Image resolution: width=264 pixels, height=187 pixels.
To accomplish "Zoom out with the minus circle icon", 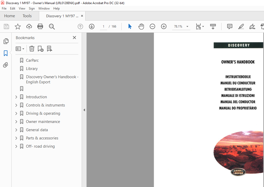I will tap(152, 26).
